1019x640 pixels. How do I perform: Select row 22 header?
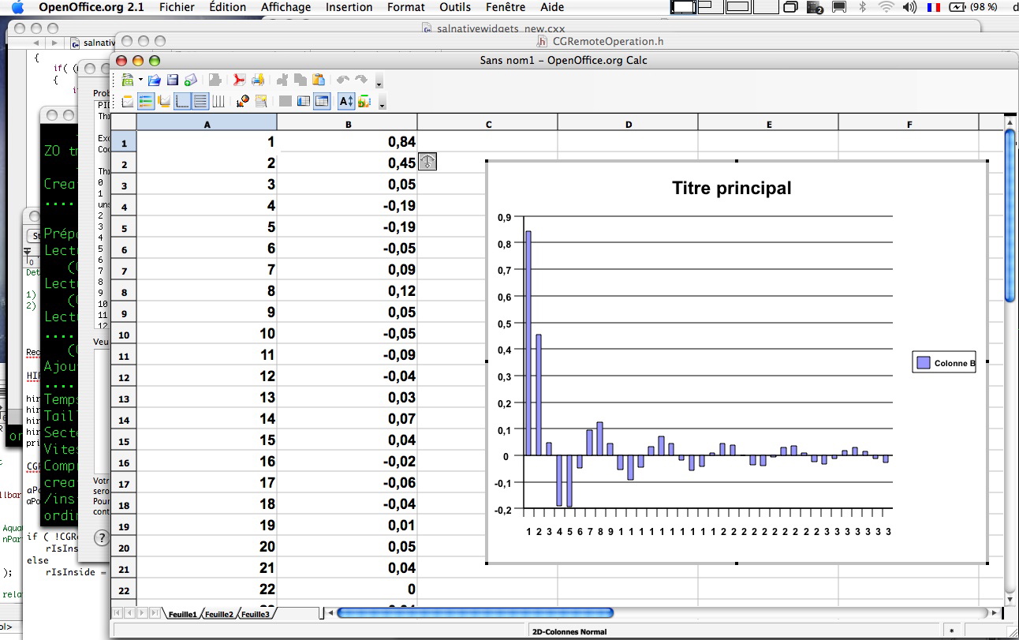pyautogui.click(x=124, y=590)
